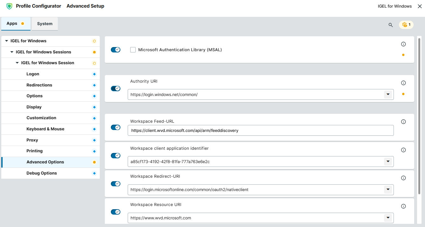The image size is (425, 227).
Task: Click the Workspace Resource URI info icon
Action: point(403,206)
